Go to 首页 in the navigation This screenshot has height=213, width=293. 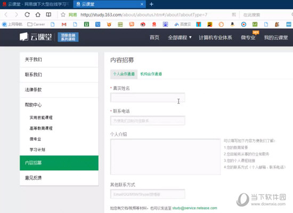point(154,37)
